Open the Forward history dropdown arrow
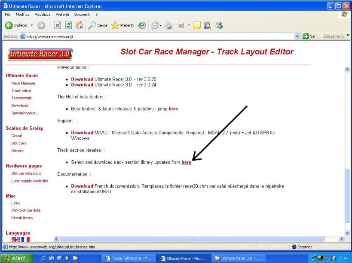This screenshot has width=352, height=263. tap(49, 25)
